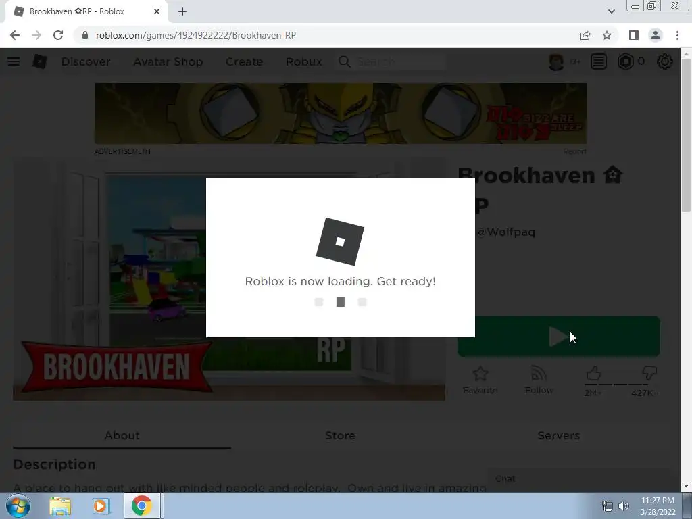Switch to the Store tab
692x519 pixels.
(x=340, y=436)
